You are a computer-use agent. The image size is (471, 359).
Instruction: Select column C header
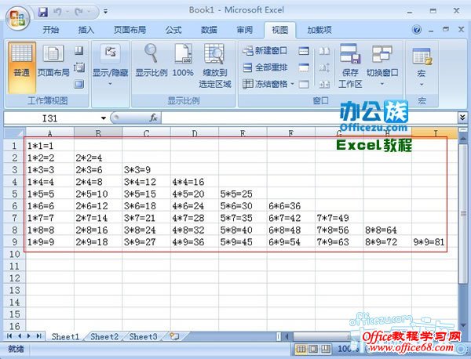pyautogui.click(x=146, y=133)
